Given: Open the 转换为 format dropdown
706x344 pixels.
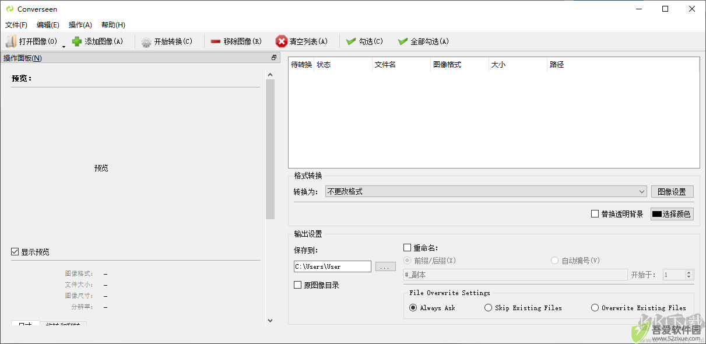Looking at the screenshot, I should tap(486, 191).
